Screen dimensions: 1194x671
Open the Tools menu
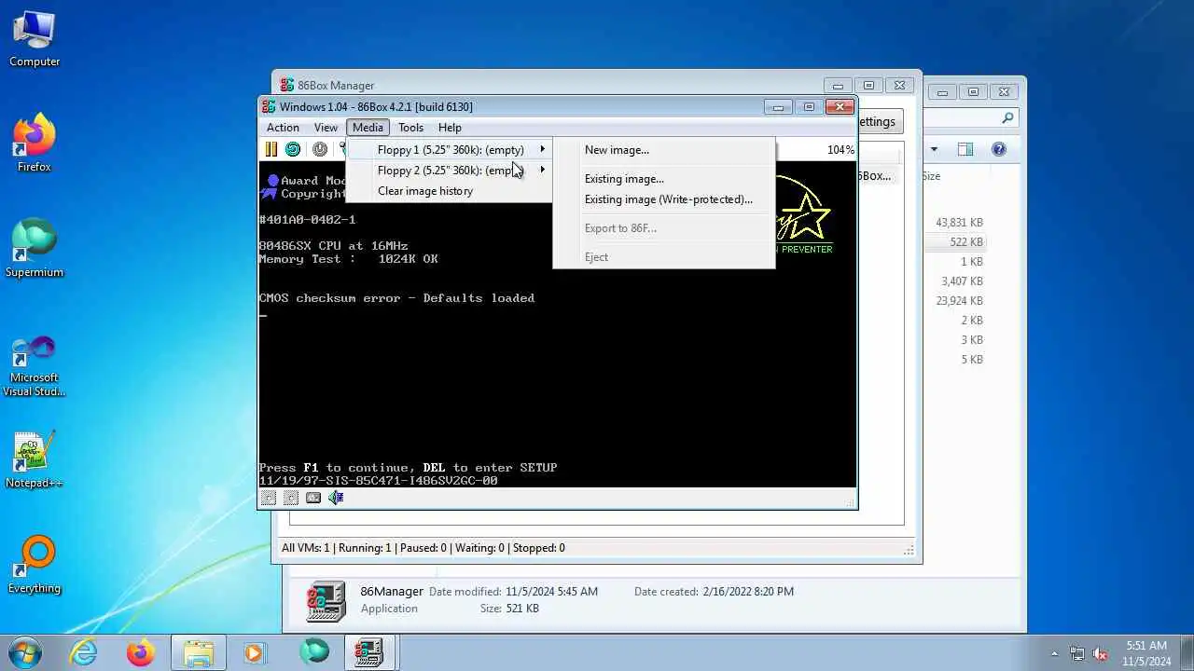point(410,128)
